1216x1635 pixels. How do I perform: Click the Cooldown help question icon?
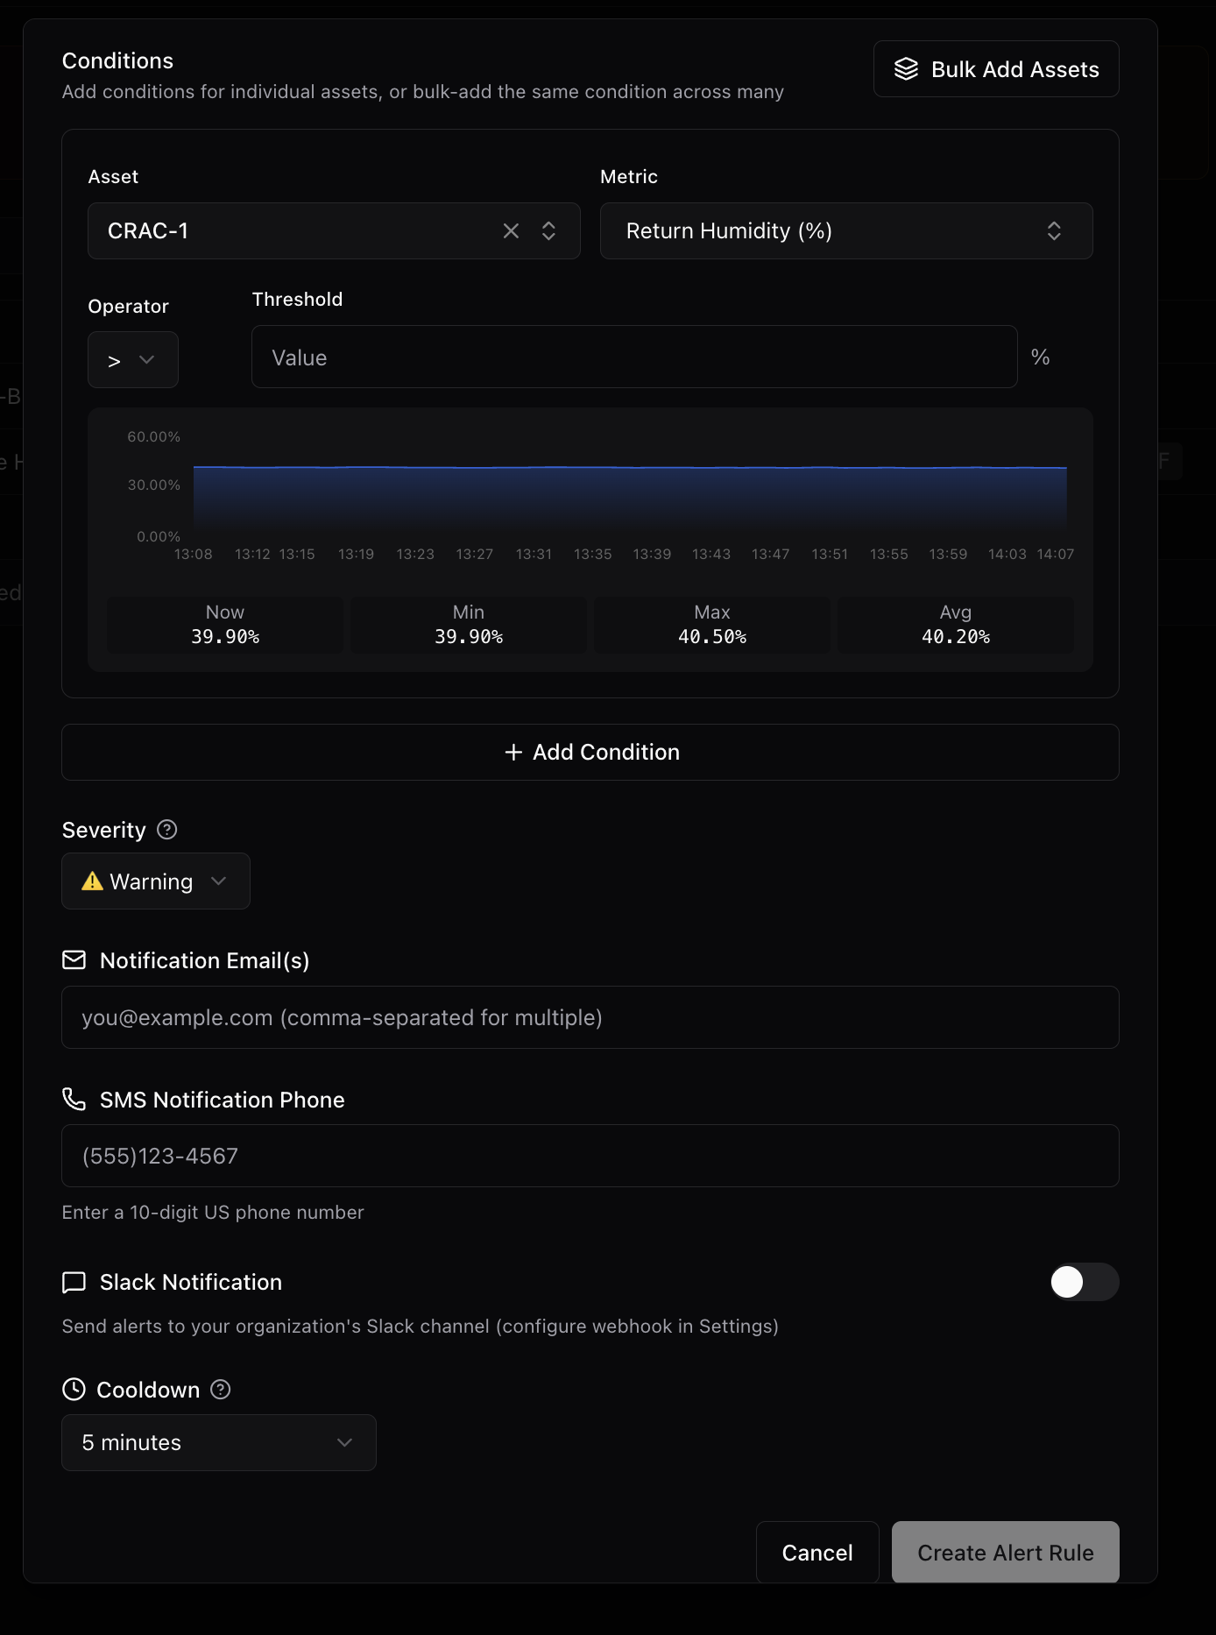pyautogui.click(x=221, y=1390)
